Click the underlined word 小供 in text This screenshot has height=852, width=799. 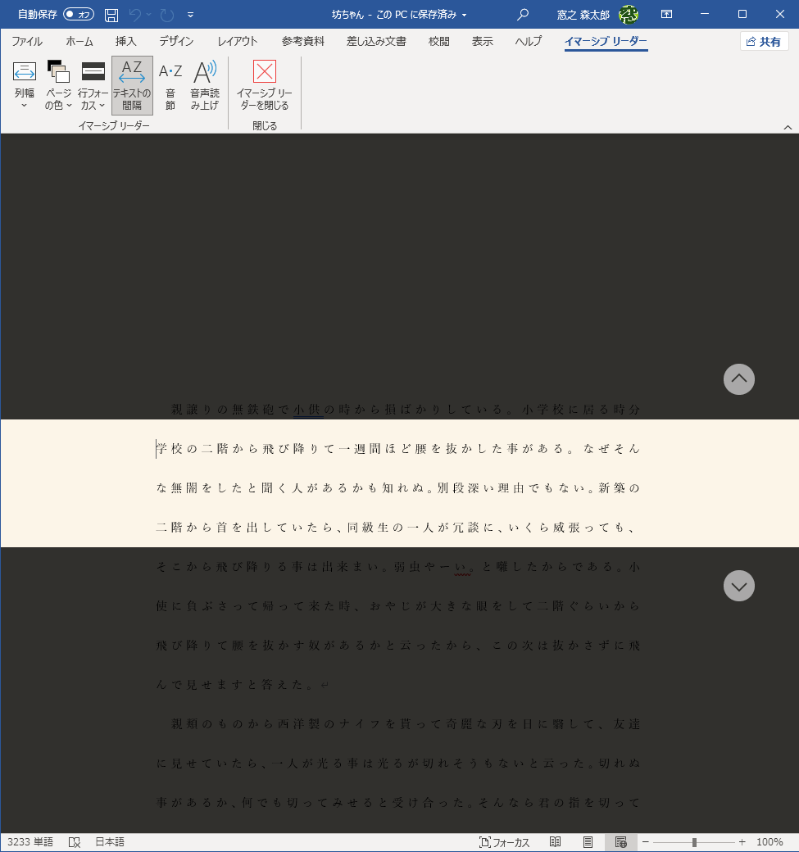pos(308,410)
